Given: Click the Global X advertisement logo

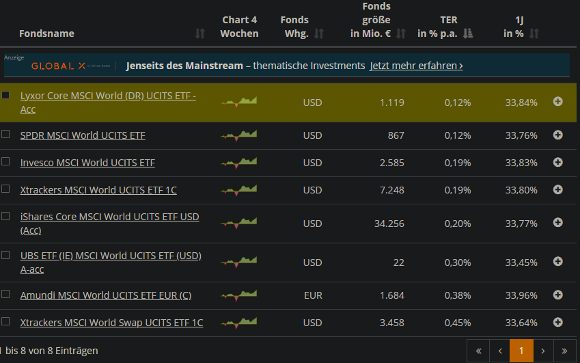Looking at the screenshot, I should [x=70, y=66].
